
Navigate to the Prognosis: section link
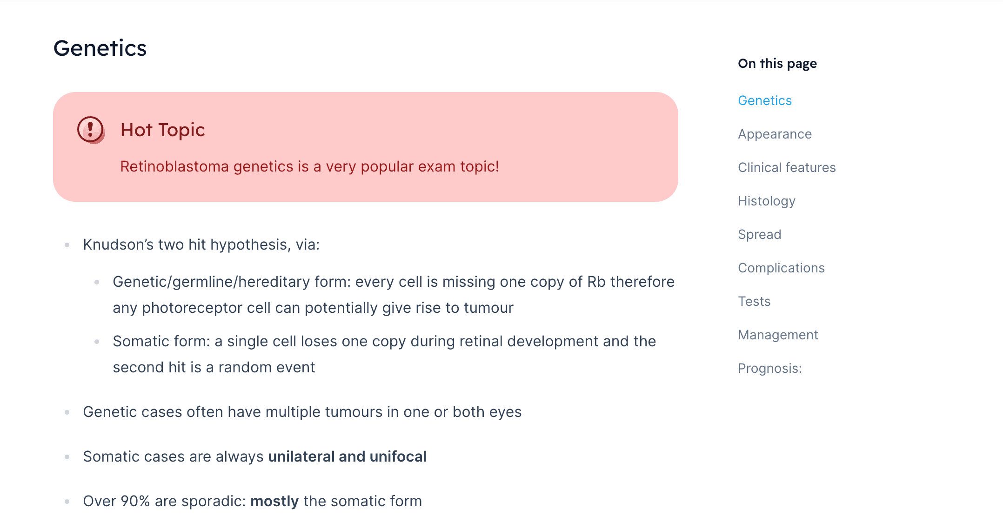pos(770,368)
